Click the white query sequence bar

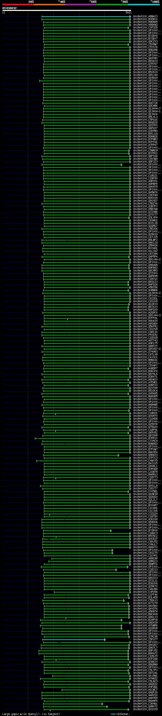pos(67,10)
